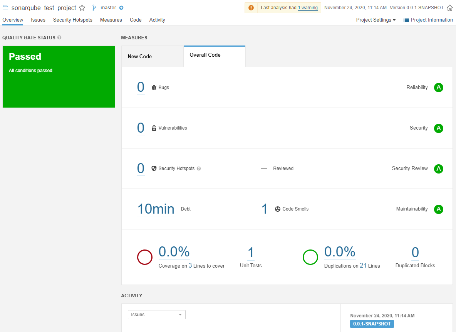This screenshot has height=332, width=456.
Task: Click the Version 0.0.1-SNAPSHOT header text
Action: (x=417, y=8)
